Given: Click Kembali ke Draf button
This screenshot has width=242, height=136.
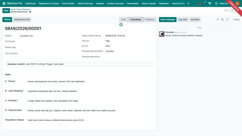Looking at the screenshot, I should coord(22,20).
